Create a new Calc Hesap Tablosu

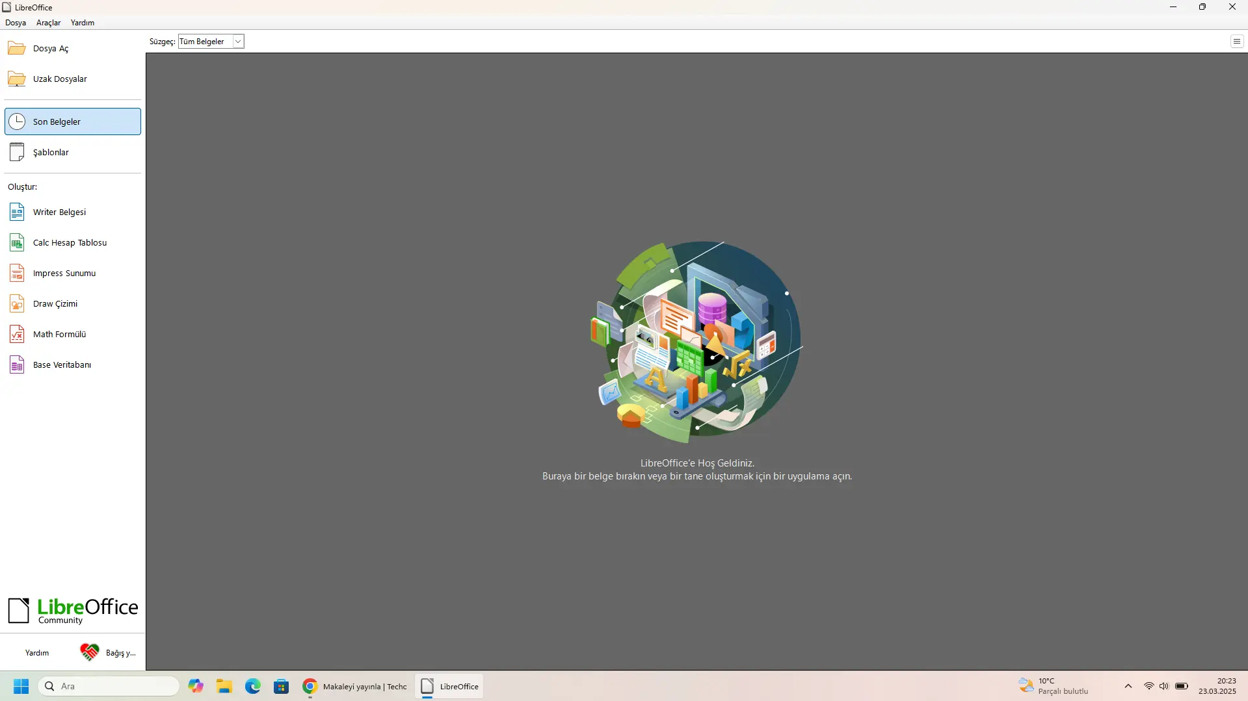tap(73, 243)
